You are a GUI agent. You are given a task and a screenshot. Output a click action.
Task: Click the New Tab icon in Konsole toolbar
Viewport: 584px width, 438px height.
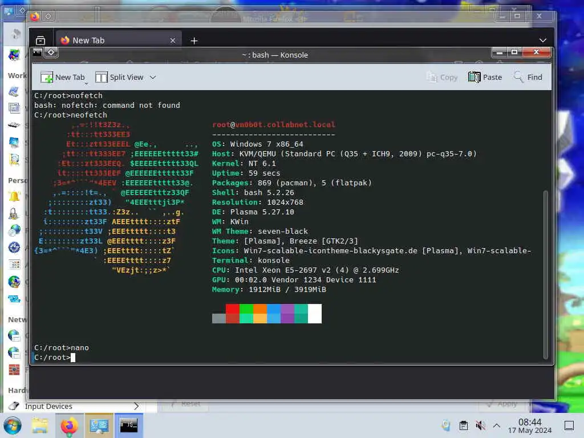(47, 77)
